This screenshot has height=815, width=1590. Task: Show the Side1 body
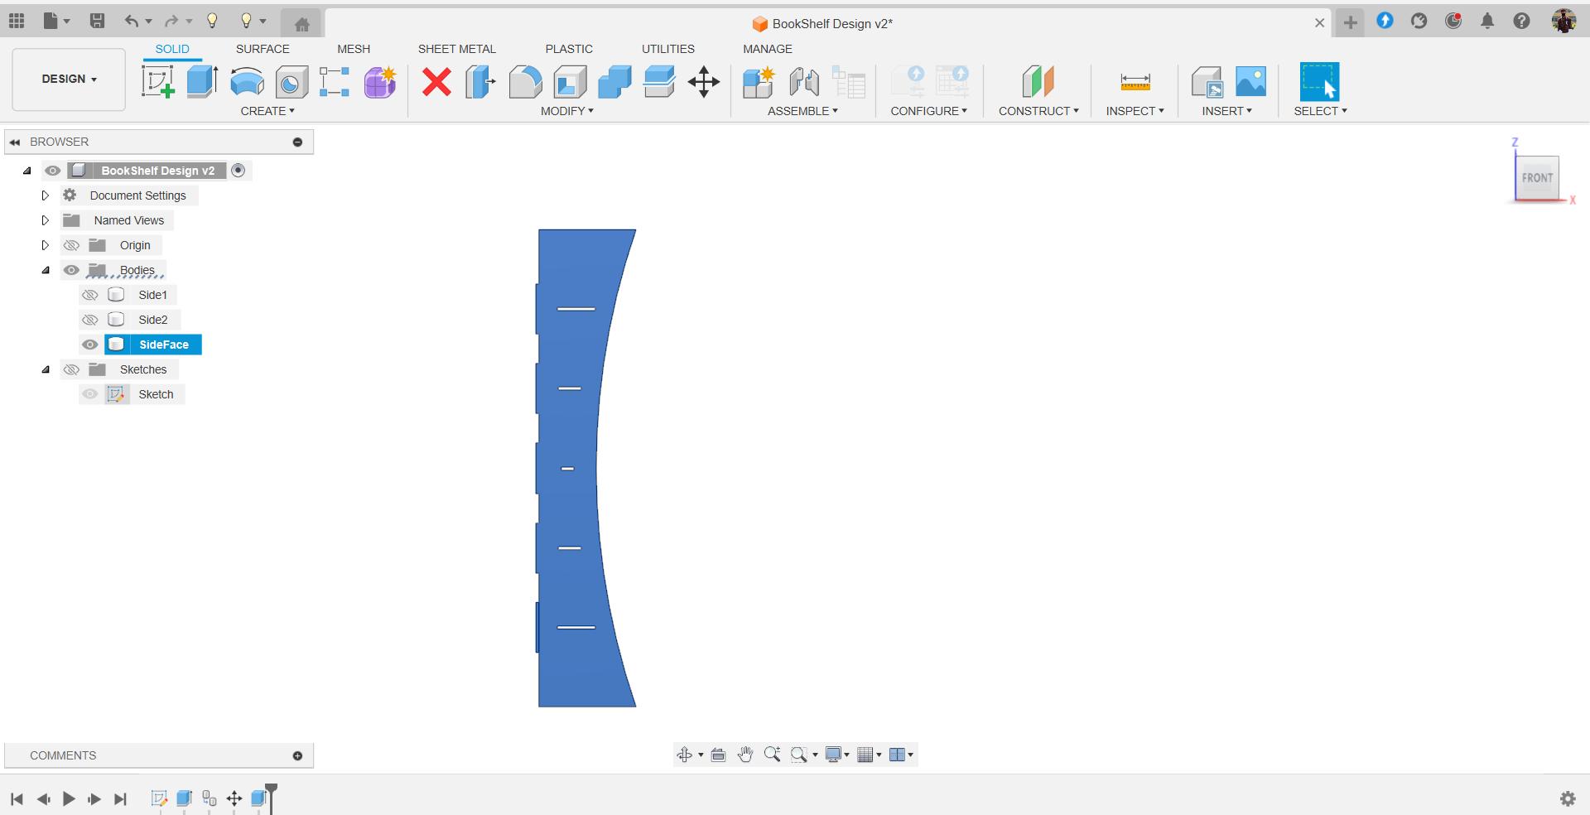point(90,295)
